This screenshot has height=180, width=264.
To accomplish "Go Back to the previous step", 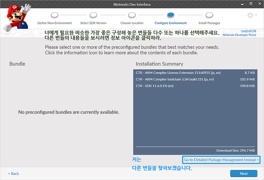I will (x=14, y=174).
